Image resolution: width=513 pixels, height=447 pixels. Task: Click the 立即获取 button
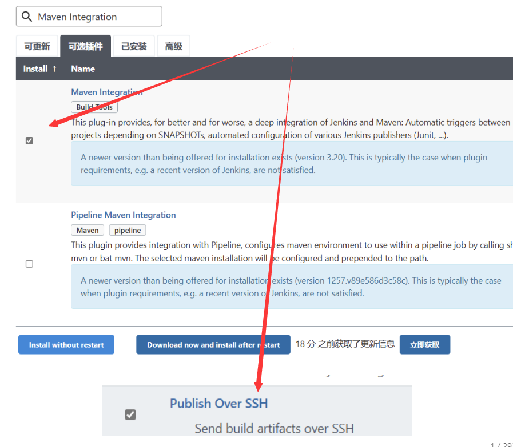[425, 344]
